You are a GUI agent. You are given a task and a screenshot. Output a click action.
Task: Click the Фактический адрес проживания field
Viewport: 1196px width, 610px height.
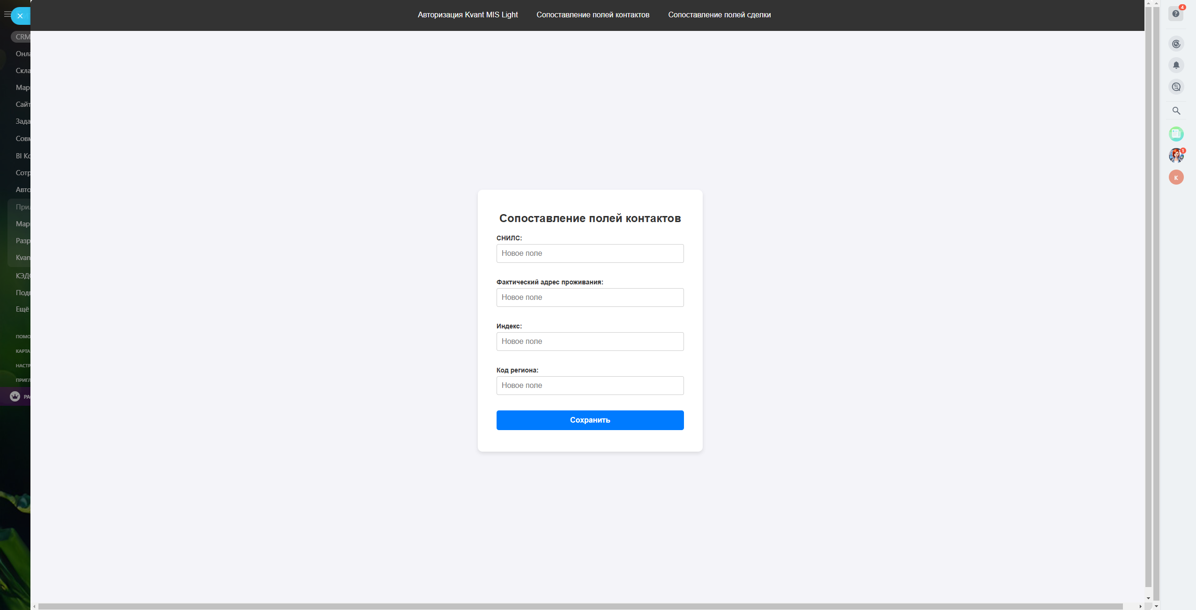click(590, 298)
